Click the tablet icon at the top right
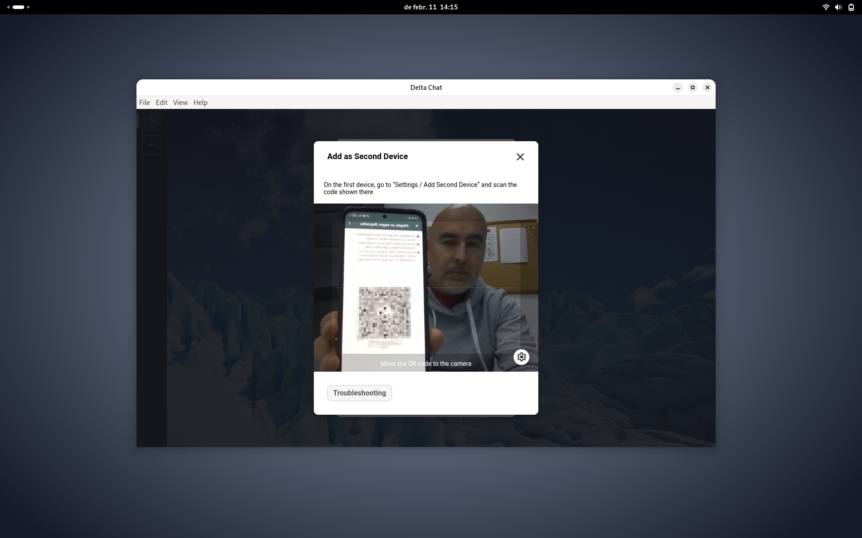862x538 pixels. click(x=851, y=7)
